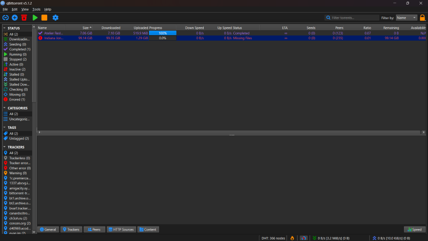Viewport: 428px width, 241px height.
Task: Select the Completed (1) status filter
Action: 17,49
